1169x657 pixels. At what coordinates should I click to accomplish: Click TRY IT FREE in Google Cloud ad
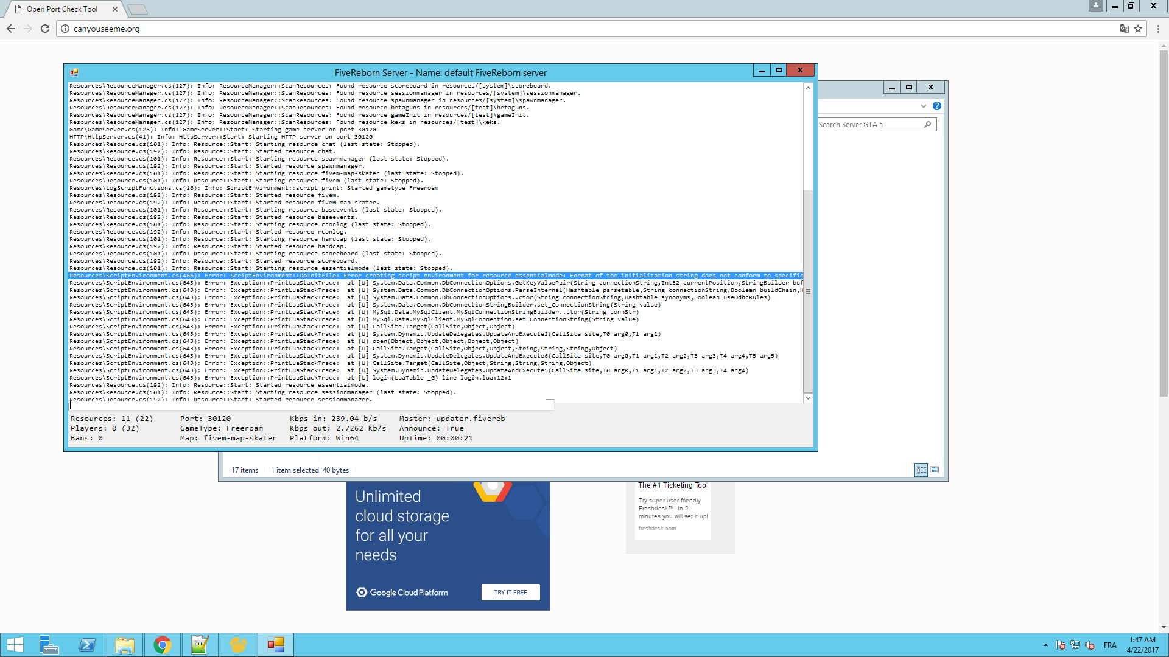pyautogui.click(x=510, y=592)
